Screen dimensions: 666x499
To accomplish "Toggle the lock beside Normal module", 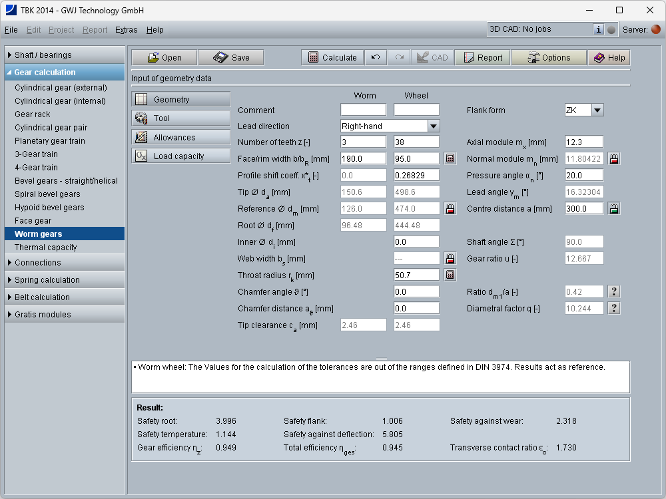I will 614,158.
